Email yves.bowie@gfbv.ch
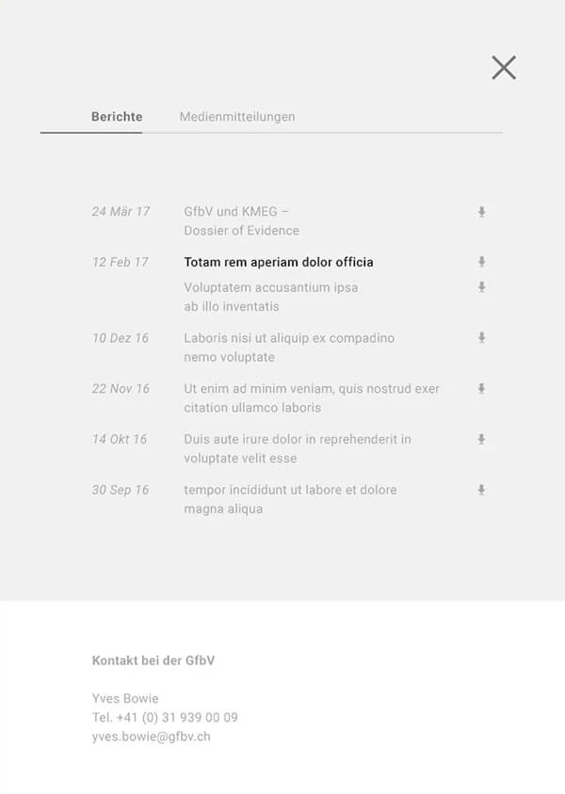 151,737
